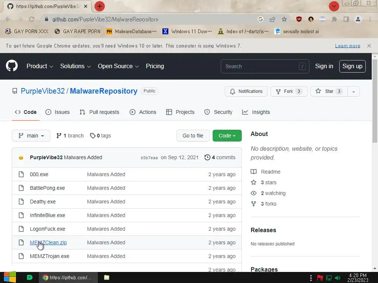Open the uBlock Origin extension icon
The image size is (378, 283).
click(299, 19)
